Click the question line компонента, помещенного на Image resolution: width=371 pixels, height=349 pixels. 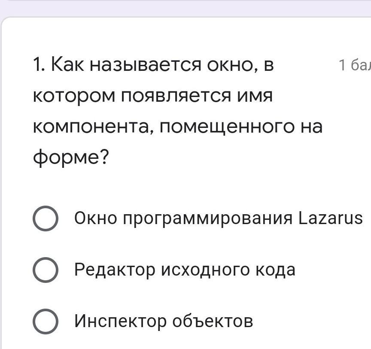coord(178,127)
